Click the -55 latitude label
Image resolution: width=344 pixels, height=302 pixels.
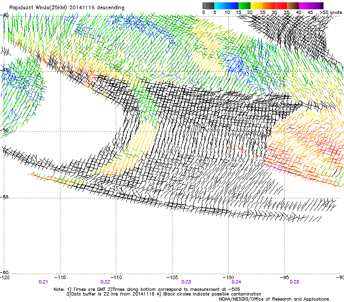(x=5, y=197)
